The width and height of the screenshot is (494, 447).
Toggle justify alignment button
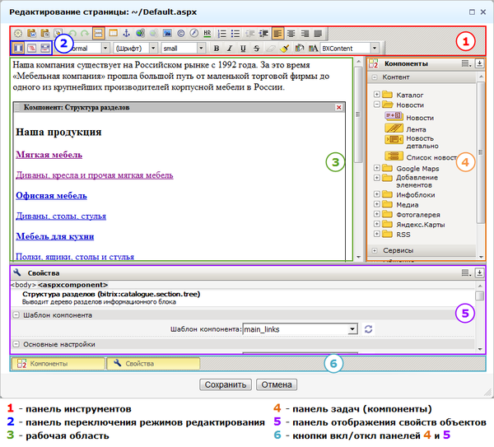click(x=318, y=34)
